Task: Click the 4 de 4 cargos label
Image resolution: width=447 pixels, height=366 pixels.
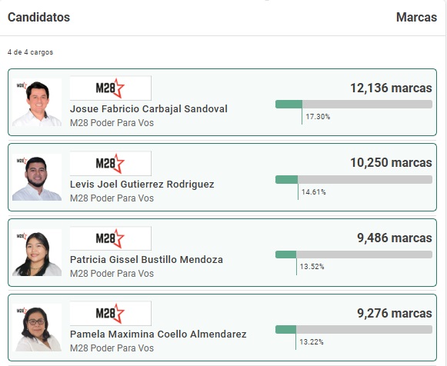Action: coord(30,52)
